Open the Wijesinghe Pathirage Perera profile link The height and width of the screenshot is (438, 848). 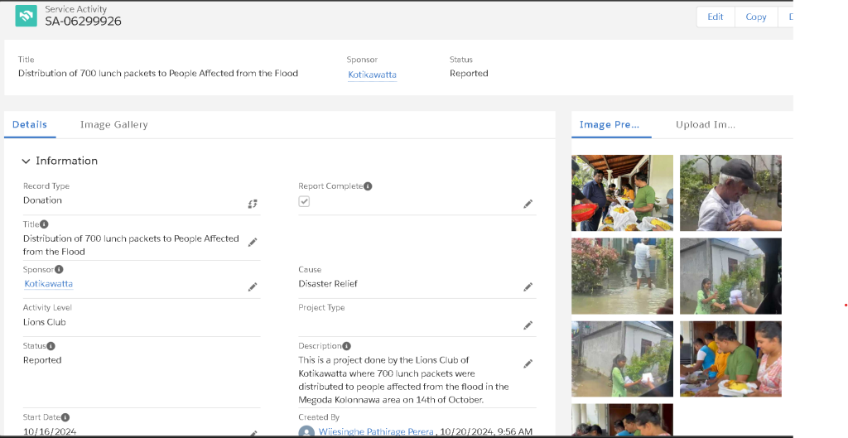tap(376, 432)
